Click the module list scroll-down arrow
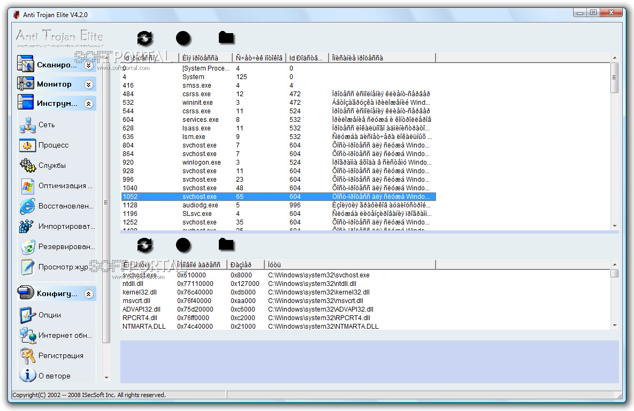 click(x=615, y=325)
